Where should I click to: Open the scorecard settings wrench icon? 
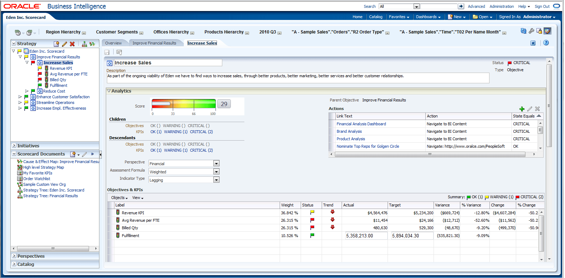(531, 31)
